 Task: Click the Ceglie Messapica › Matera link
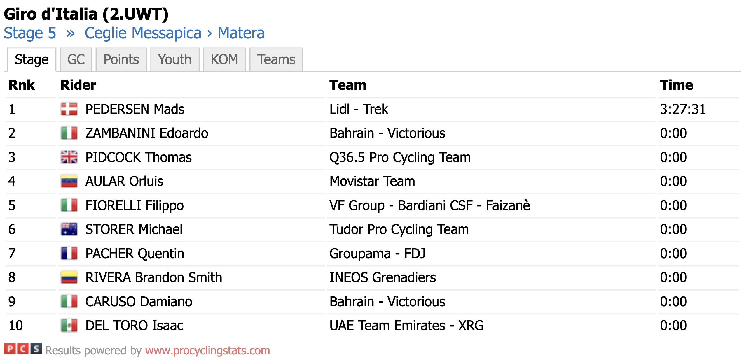coord(174,33)
